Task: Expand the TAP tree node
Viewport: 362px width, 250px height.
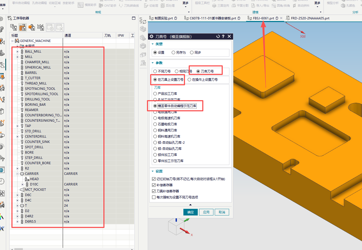Action: [18, 126]
